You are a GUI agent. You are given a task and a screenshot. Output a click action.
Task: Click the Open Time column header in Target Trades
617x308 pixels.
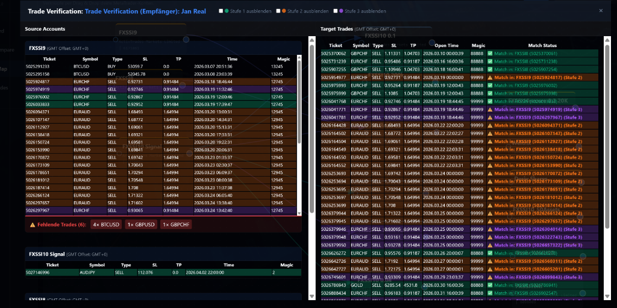[x=446, y=45]
